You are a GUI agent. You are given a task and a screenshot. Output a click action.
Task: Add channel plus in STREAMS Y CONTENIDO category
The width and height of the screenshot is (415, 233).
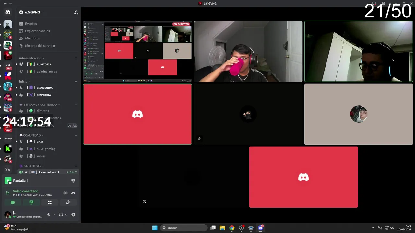coord(76,105)
